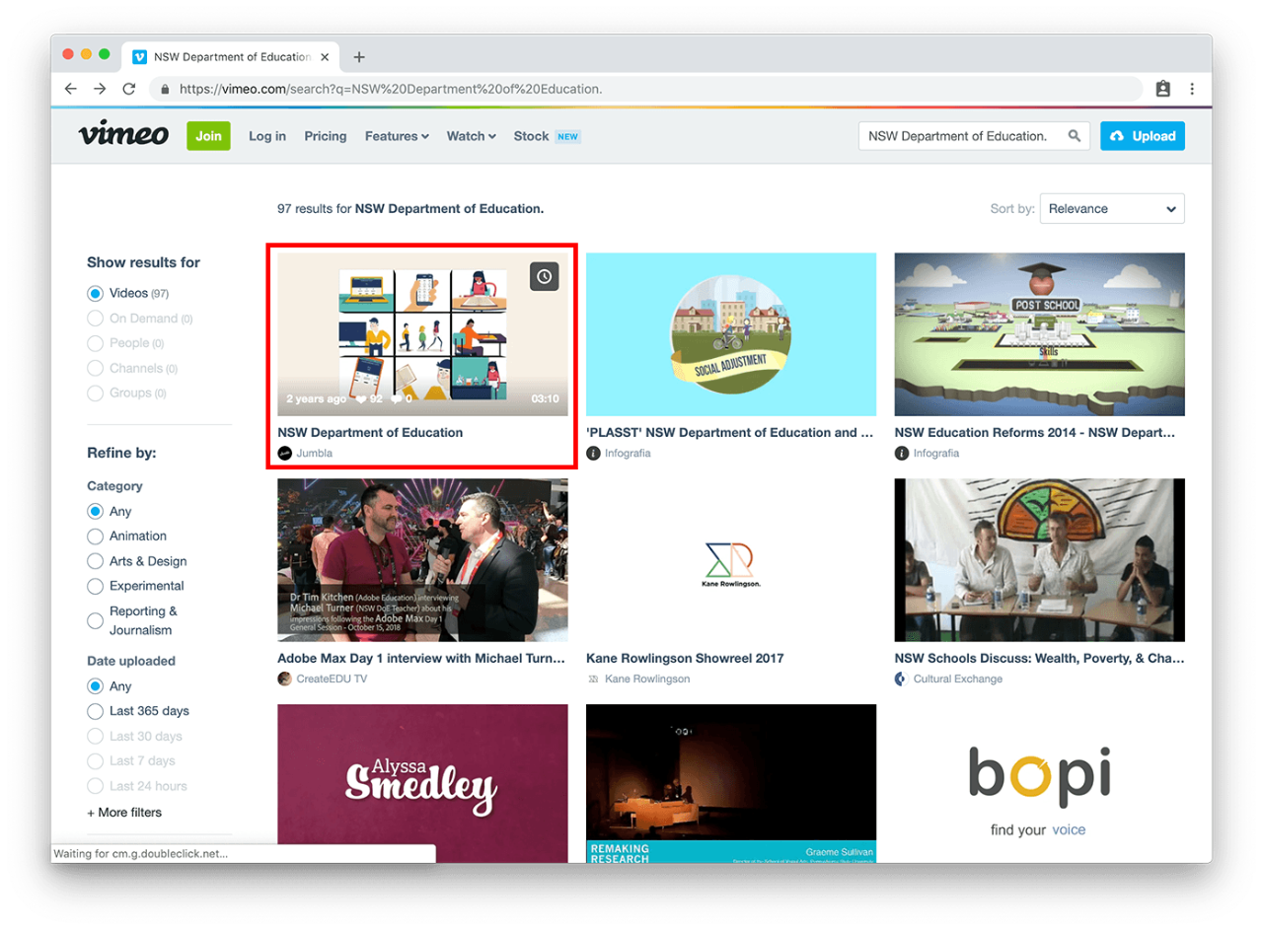Click the comments bubble icon on first video
The image size is (1263, 930).
[x=396, y=399]
